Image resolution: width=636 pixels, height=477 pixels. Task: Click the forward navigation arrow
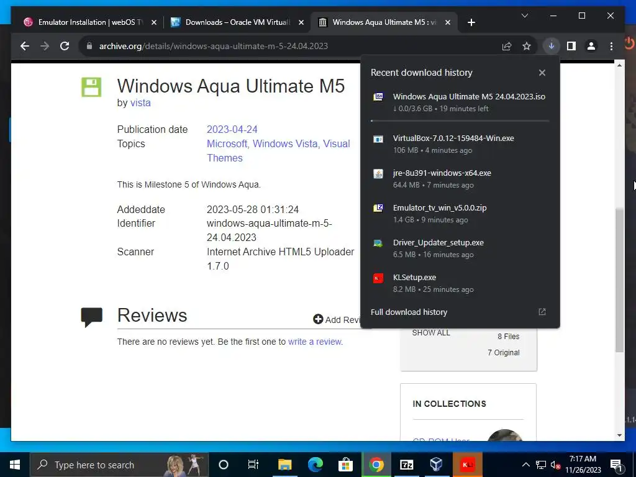coord(45,46)
